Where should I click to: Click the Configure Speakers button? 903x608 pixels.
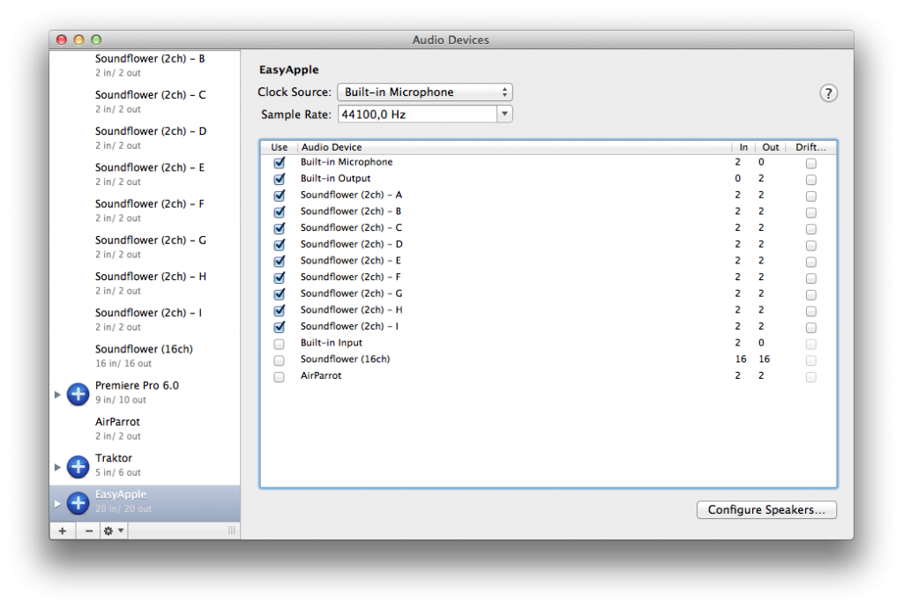pyautogui.click(x=765, y=509)
